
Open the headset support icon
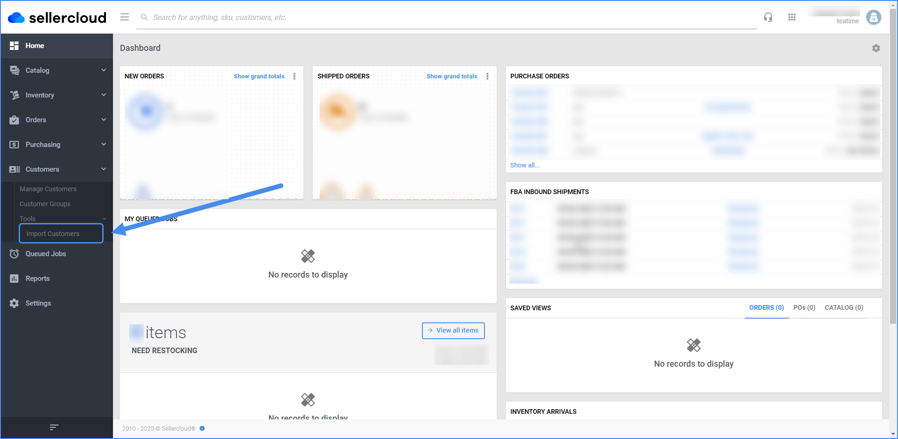click(x=768, y=17)
